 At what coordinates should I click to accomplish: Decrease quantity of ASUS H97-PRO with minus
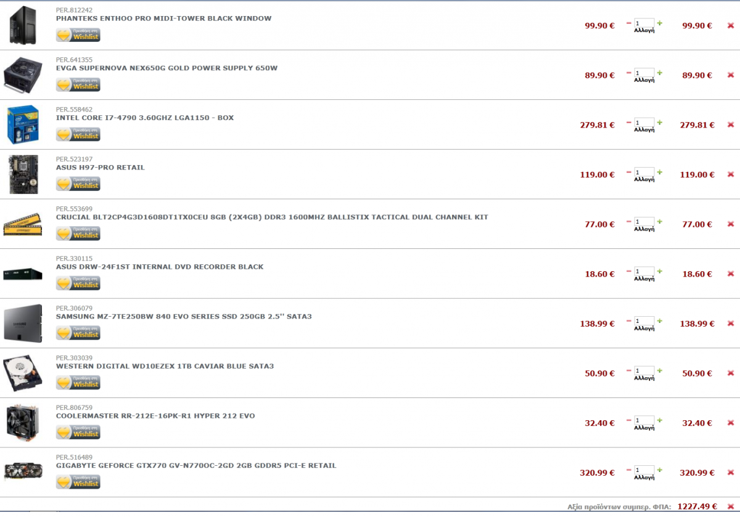628,172
